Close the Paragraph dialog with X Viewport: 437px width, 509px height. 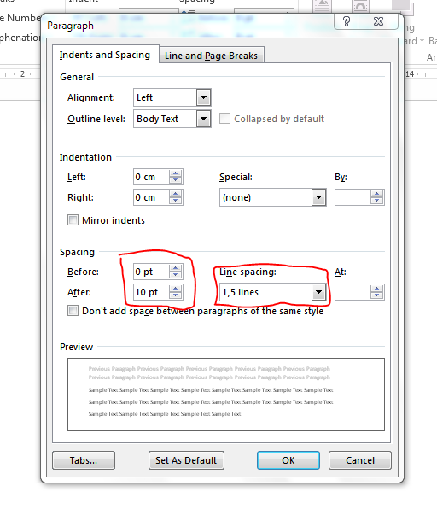[378, 21]
